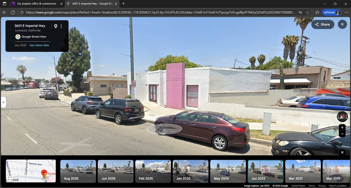
Task: Expand the collapsed side panel arrow
Action: 4,102
